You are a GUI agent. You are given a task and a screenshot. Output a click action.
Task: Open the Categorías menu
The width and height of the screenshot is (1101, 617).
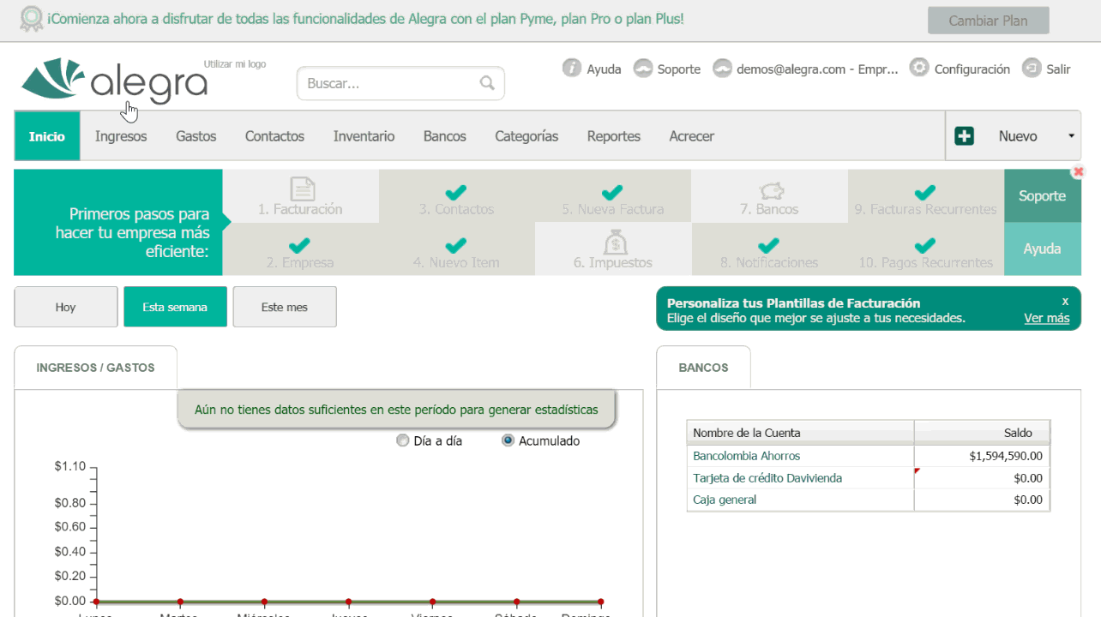pyautogui.click(x=526, y=135)
